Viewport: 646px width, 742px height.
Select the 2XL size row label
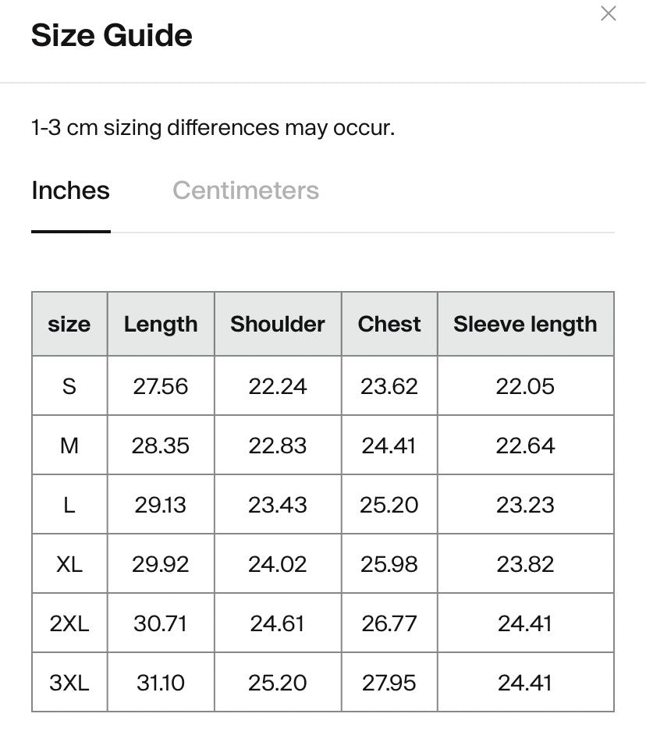[x=69, y=623]
